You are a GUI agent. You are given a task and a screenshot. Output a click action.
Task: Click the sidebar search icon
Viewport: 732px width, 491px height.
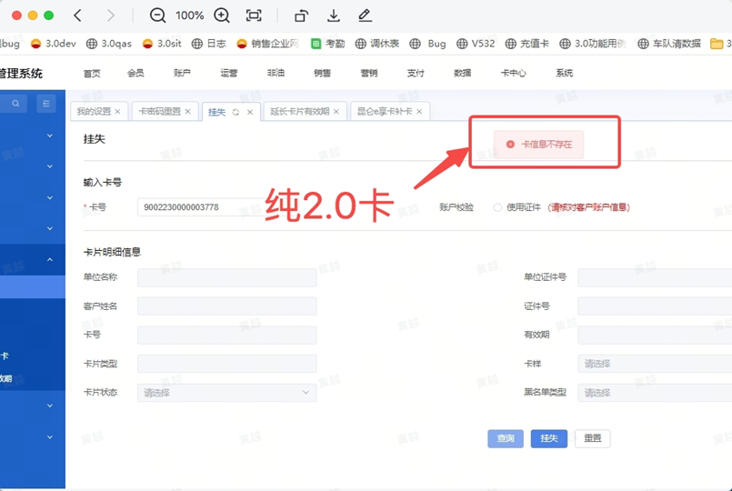click(15, 105)
